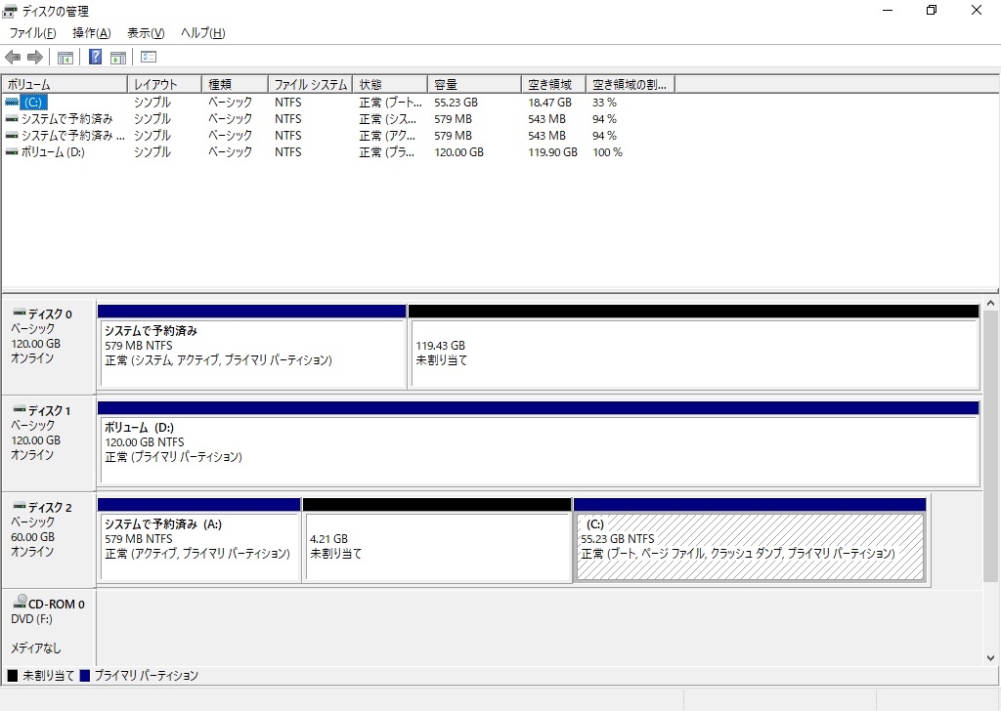Close the Disk Management window
The width and height of the screenshot is (1001, 711).
pos(977,10)
